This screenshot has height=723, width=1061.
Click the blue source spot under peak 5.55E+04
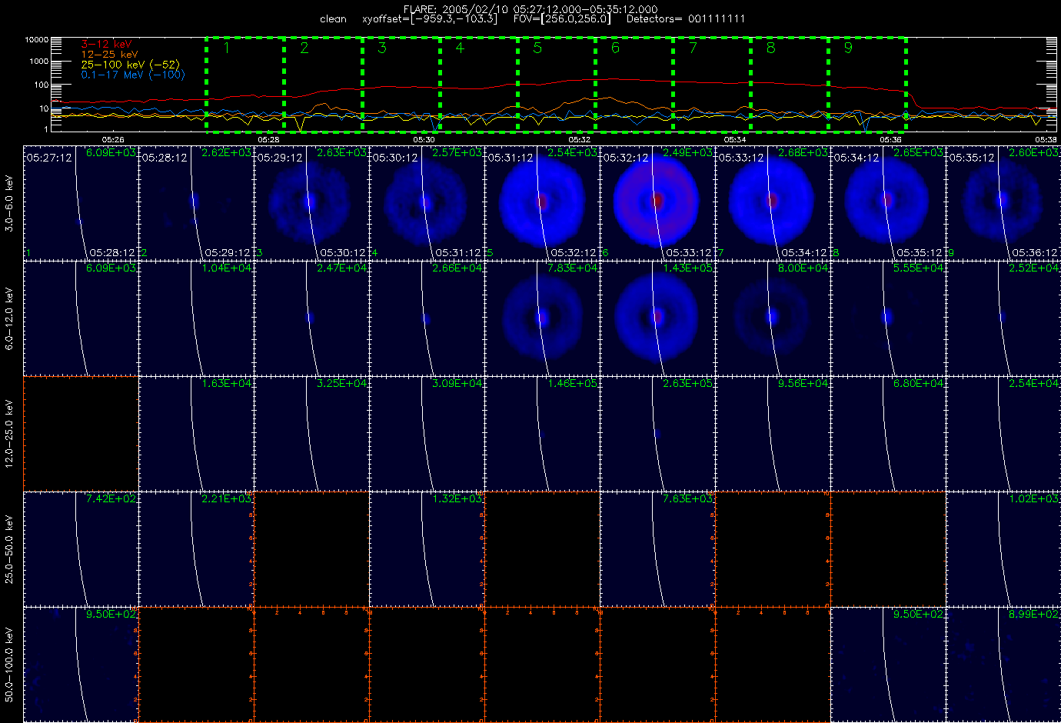(x=887, y=316)
